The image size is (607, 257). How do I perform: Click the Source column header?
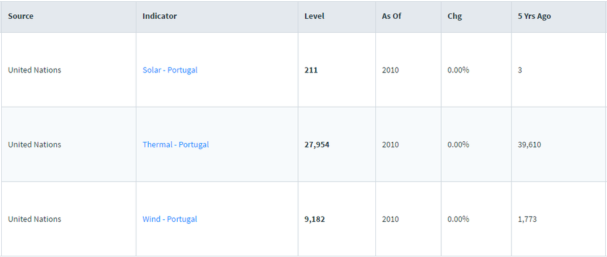[x=20, y=16]
